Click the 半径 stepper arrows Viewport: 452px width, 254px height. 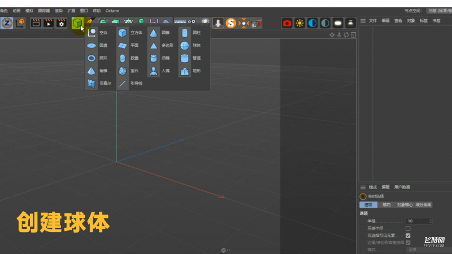[431, 221]
